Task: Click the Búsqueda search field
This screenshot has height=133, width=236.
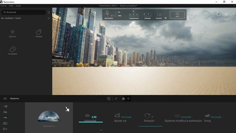Action: [x=24, y=12]
